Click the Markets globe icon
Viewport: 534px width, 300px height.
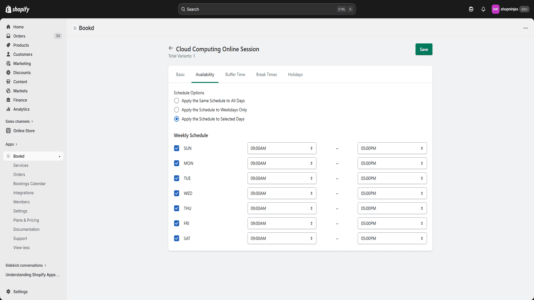click(x=8, y=91)
